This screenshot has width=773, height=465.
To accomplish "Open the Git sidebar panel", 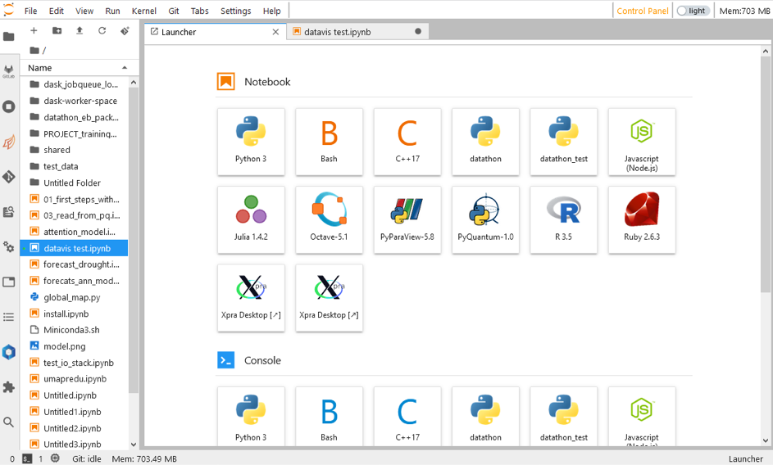I will (9, 177).
